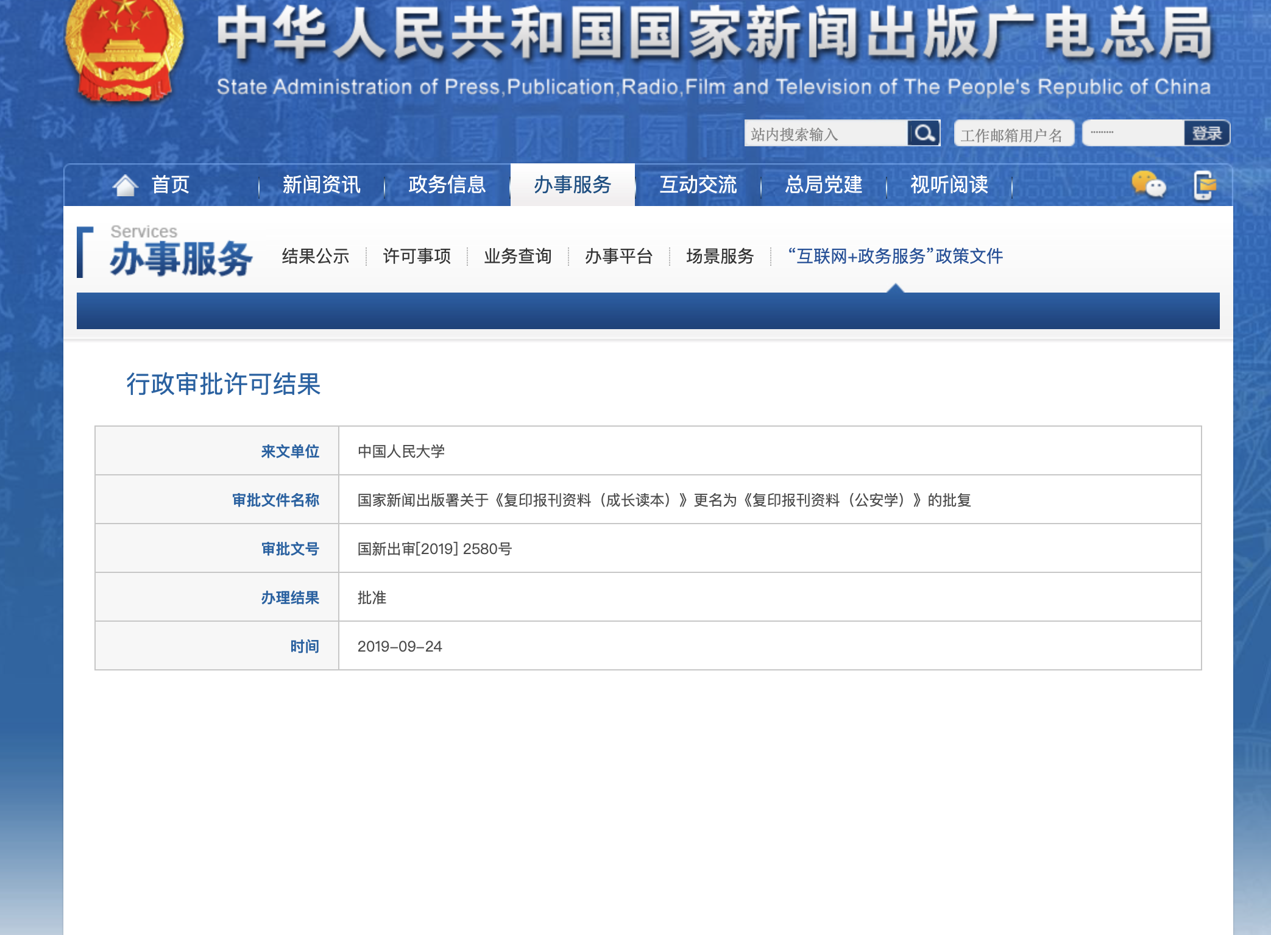This screenshot has height=935, width=1271.
Task: Focus the 站内搜索输入 search field
Action: tap(826, 133)
